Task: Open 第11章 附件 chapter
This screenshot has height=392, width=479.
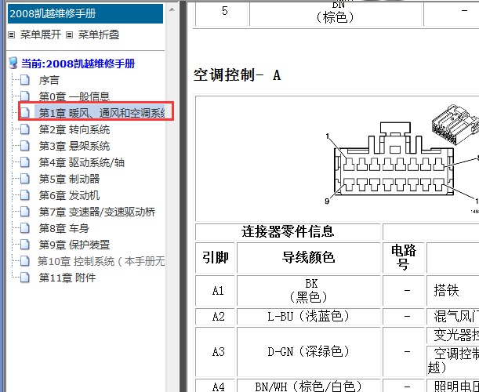Action: pyautogui.click(x=67, y=278)
